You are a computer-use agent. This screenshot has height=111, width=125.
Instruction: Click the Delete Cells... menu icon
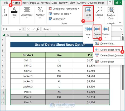(97, 43)
